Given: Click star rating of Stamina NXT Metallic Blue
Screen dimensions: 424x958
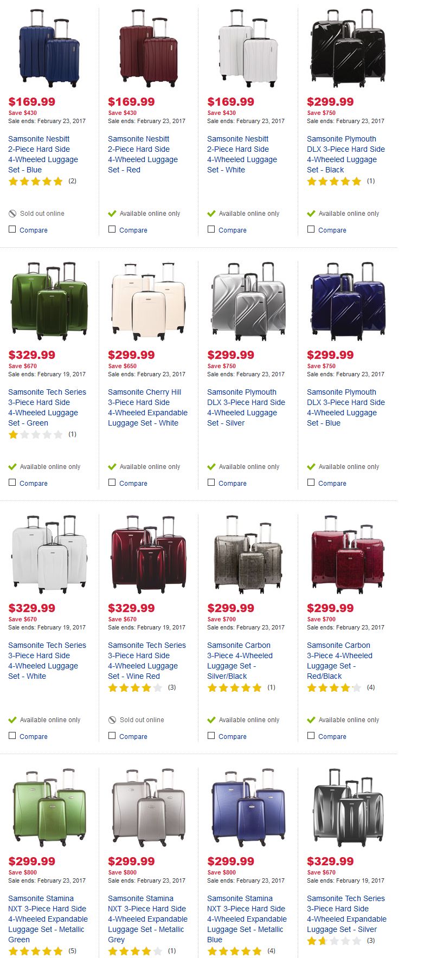Looking at the screenshot, I should coord(234,951).
